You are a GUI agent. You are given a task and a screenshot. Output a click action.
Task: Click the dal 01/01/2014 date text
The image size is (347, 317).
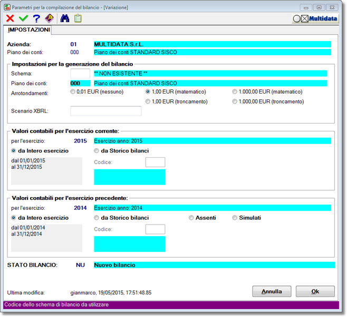pos(28,228)
